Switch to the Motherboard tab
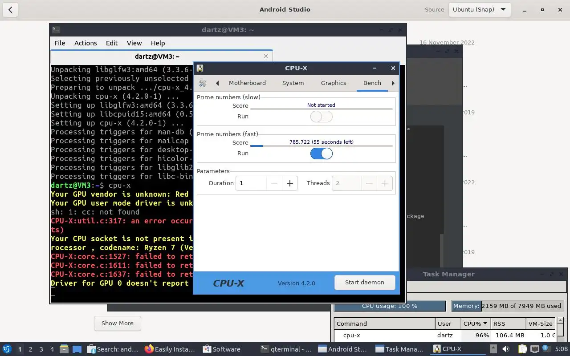The image size is (570, 356). 247,83
